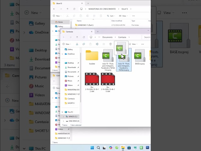
Task: Open Videos in Camtasia window sidebar
Action: 70,85
